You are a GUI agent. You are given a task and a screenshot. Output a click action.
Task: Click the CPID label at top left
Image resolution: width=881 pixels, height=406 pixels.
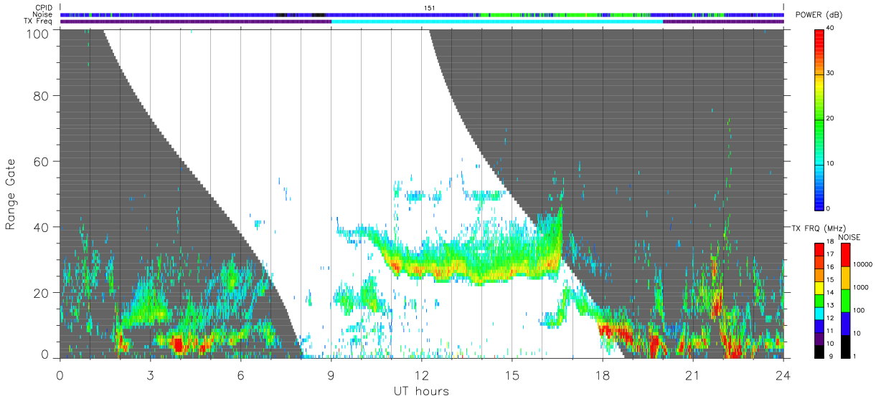[x=43, y=8]
